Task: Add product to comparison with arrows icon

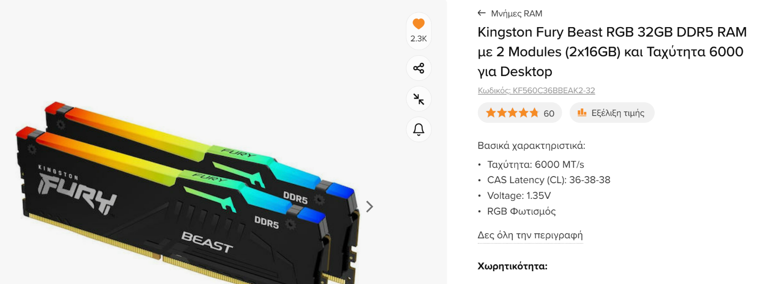Action: (x=419, y=99)
